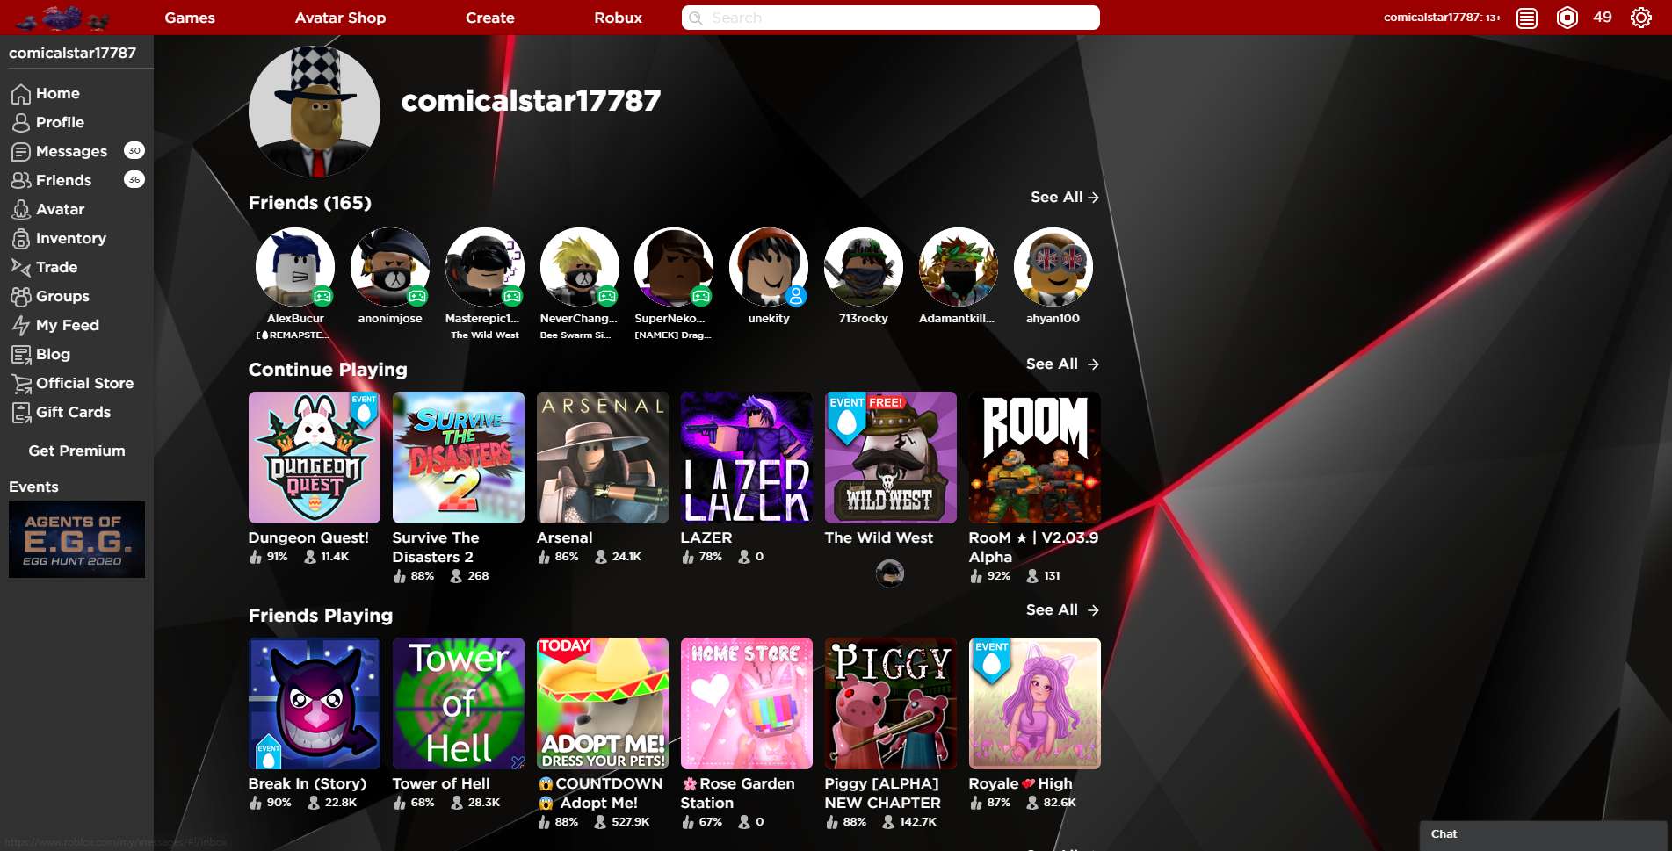Open friend NeverChang's avatar

(580, 267)
